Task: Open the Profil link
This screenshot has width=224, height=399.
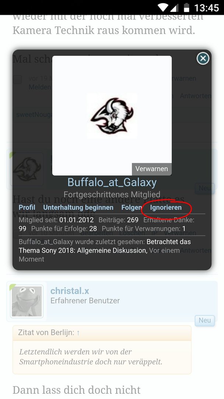Action: (x=27, y=207)
